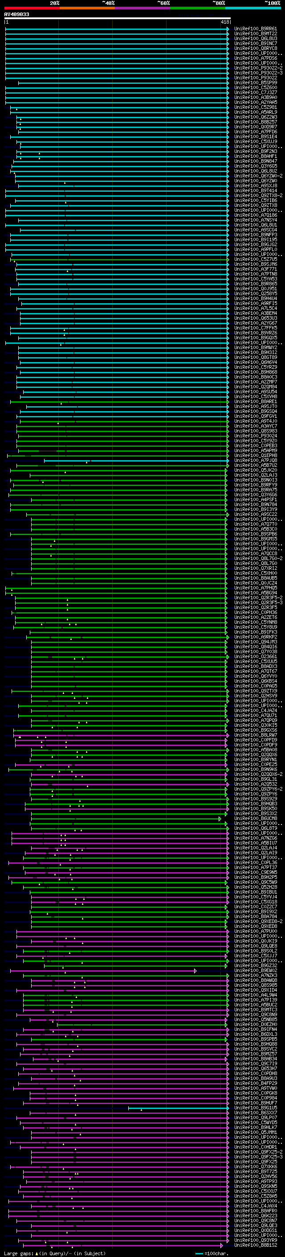The height and width of the screenshot is (1257, 285).
Task: Click the UniRef100_Q8L7G0-2 label
Action: point(258,558)
